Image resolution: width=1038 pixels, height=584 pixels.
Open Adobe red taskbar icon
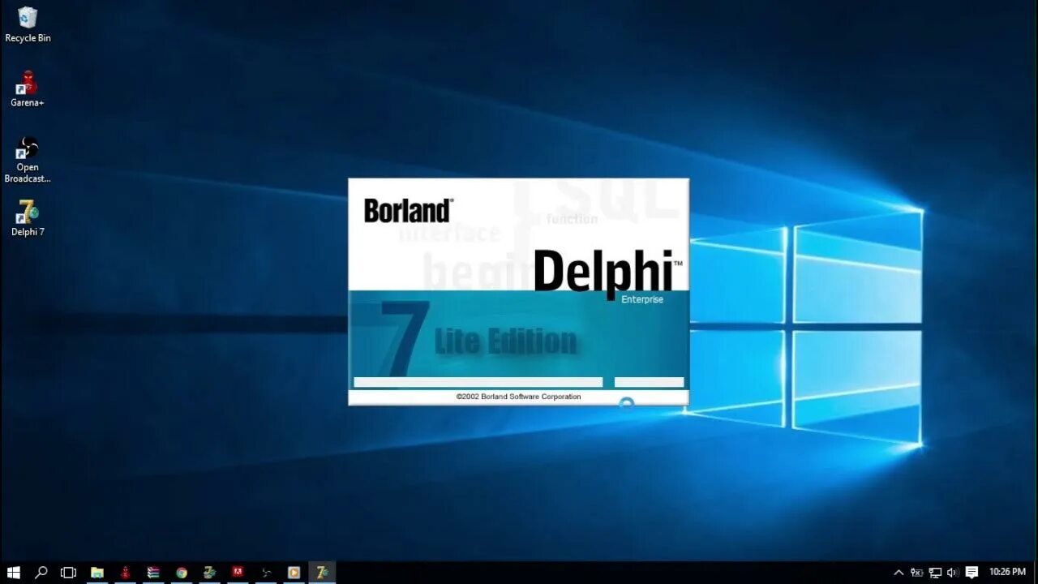point(238,573)
